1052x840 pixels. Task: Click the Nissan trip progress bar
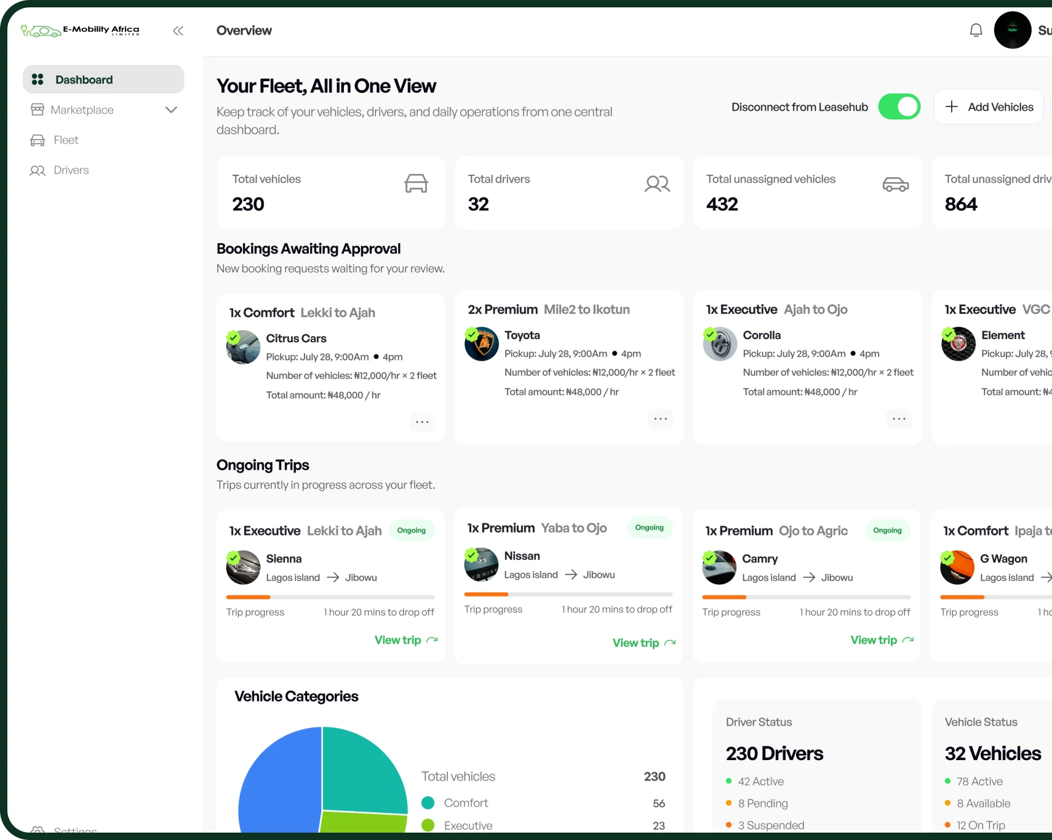[x=568, y=594]
